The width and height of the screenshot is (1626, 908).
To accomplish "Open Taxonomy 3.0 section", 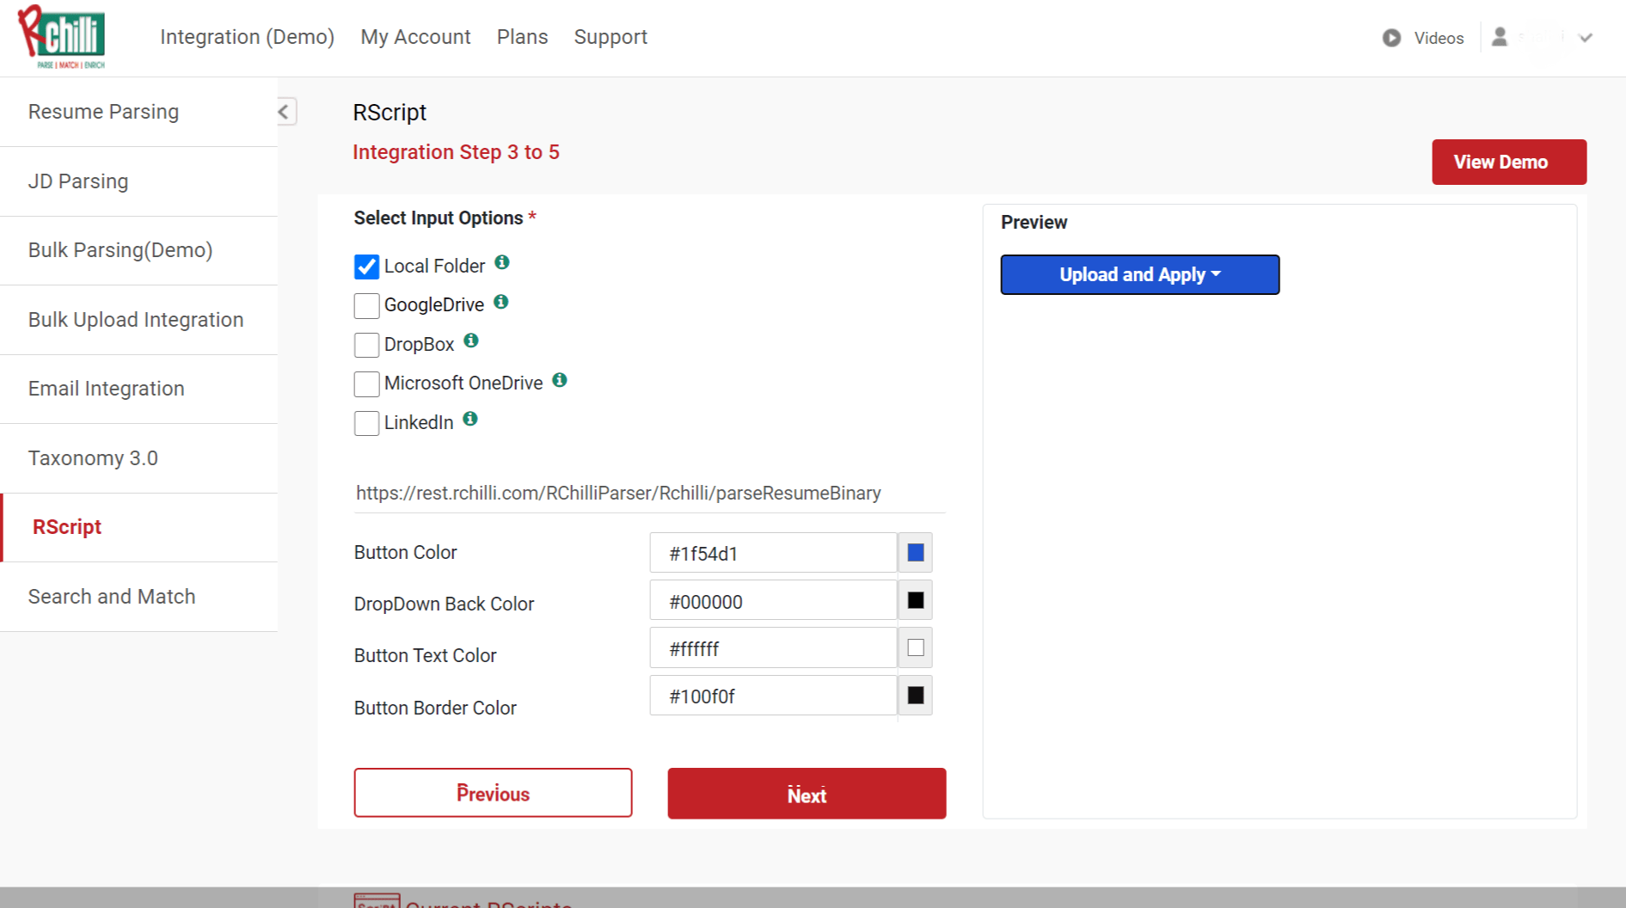I will 138,458.
